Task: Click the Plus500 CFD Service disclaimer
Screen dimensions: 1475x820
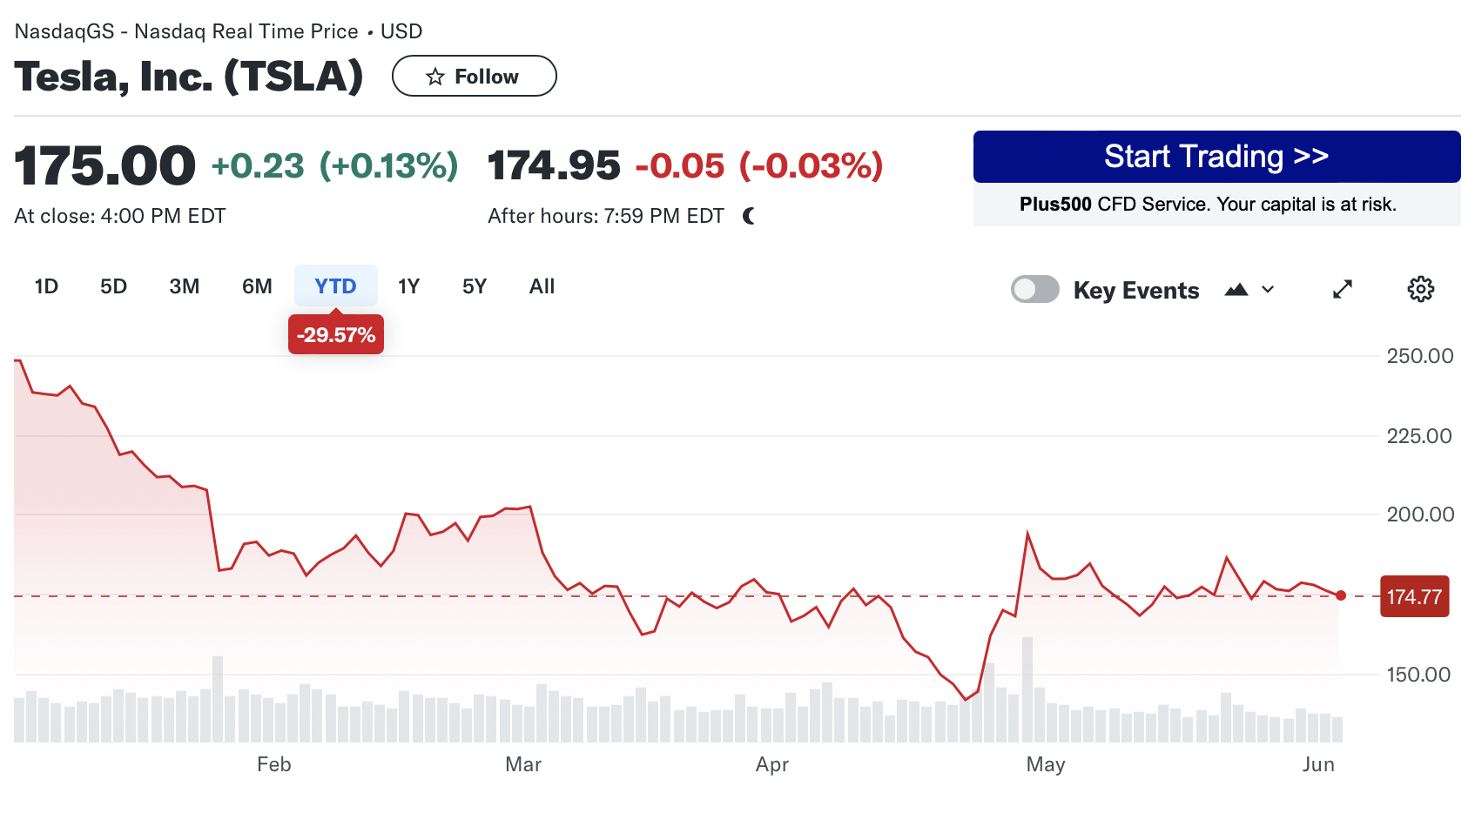Action: [1208, 205]
